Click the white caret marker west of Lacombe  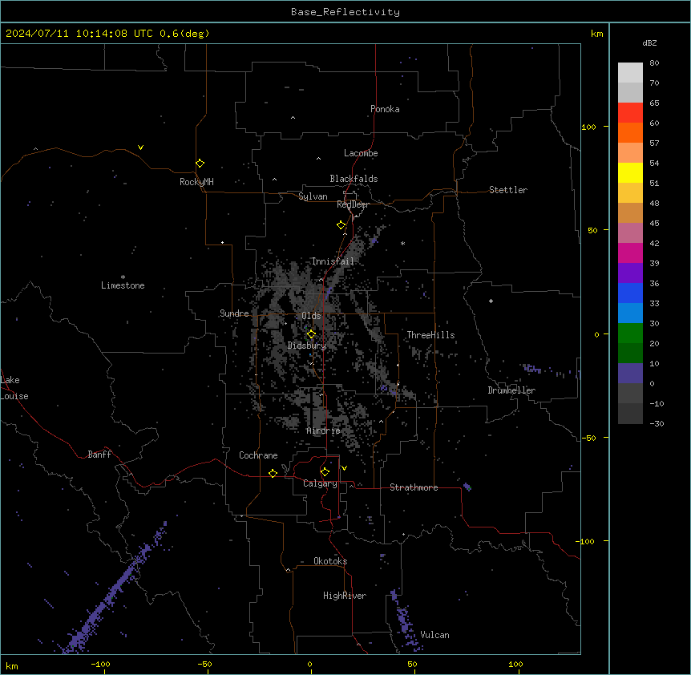point(318,159)
